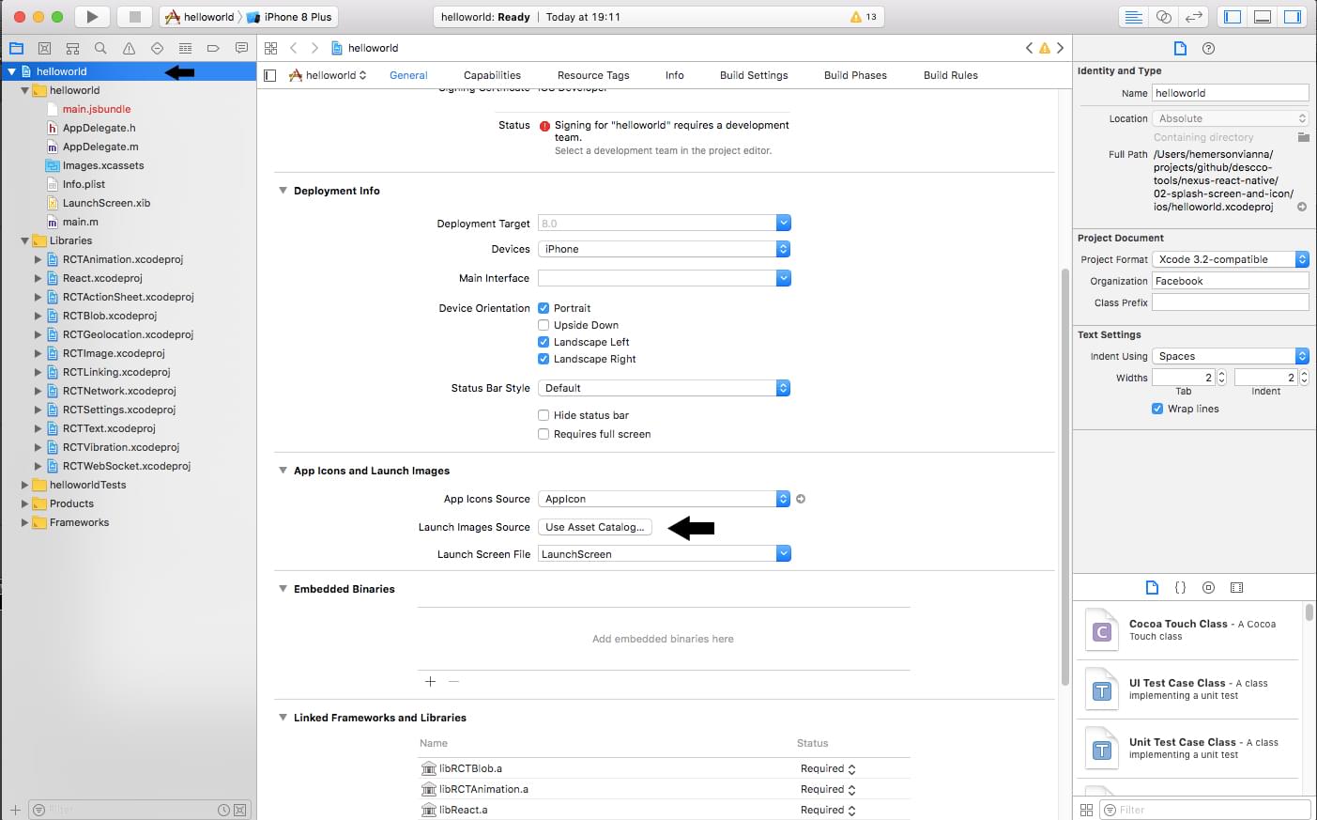Image resolution: width=1317 pixels, height=820 pixels.
Task: Open Project Format dropdown
Action: (x=1231, y=259)
